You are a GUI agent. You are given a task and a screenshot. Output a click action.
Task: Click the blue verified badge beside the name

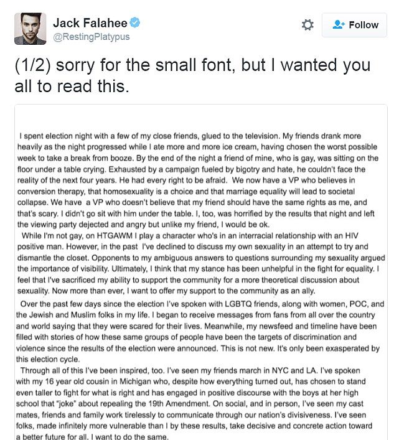click(x=135, y=23)
